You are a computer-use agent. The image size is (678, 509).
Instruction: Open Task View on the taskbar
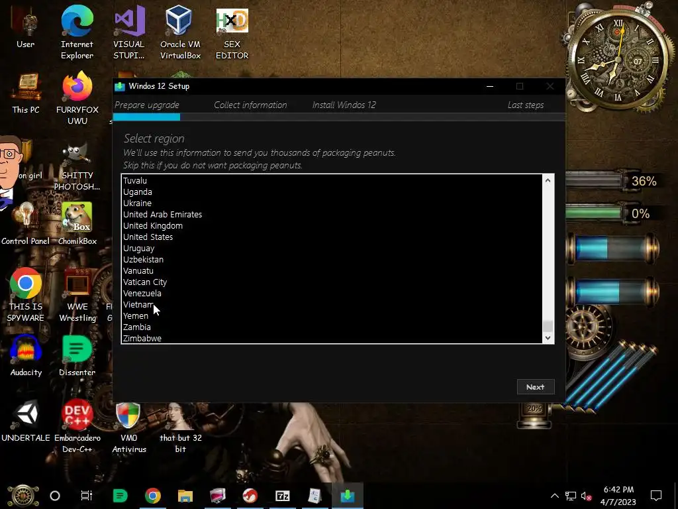click(x=87, y=496)
